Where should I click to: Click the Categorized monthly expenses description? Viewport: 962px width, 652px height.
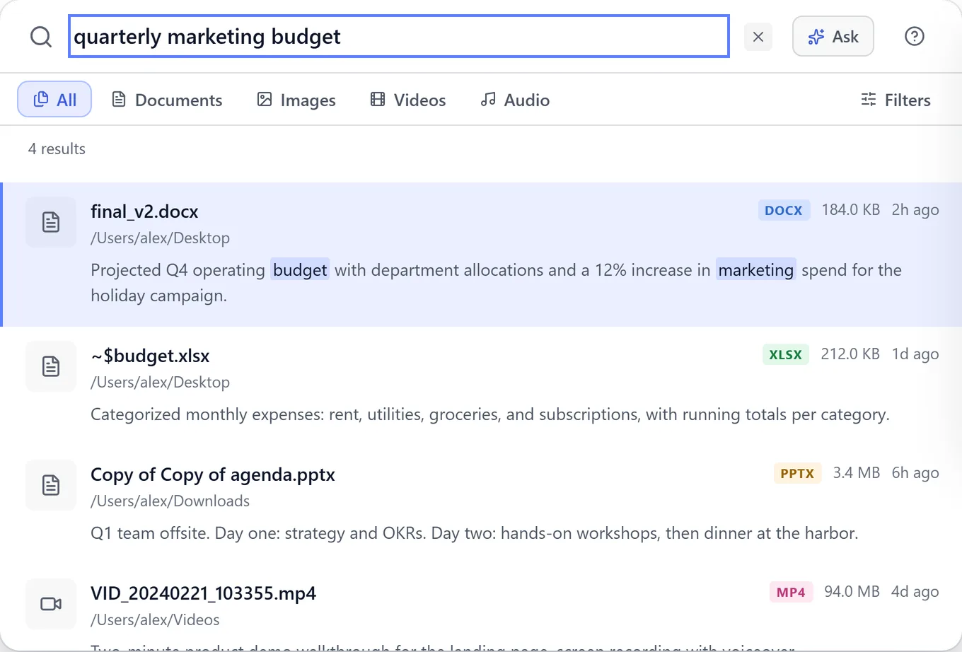[x=490, y=414]
